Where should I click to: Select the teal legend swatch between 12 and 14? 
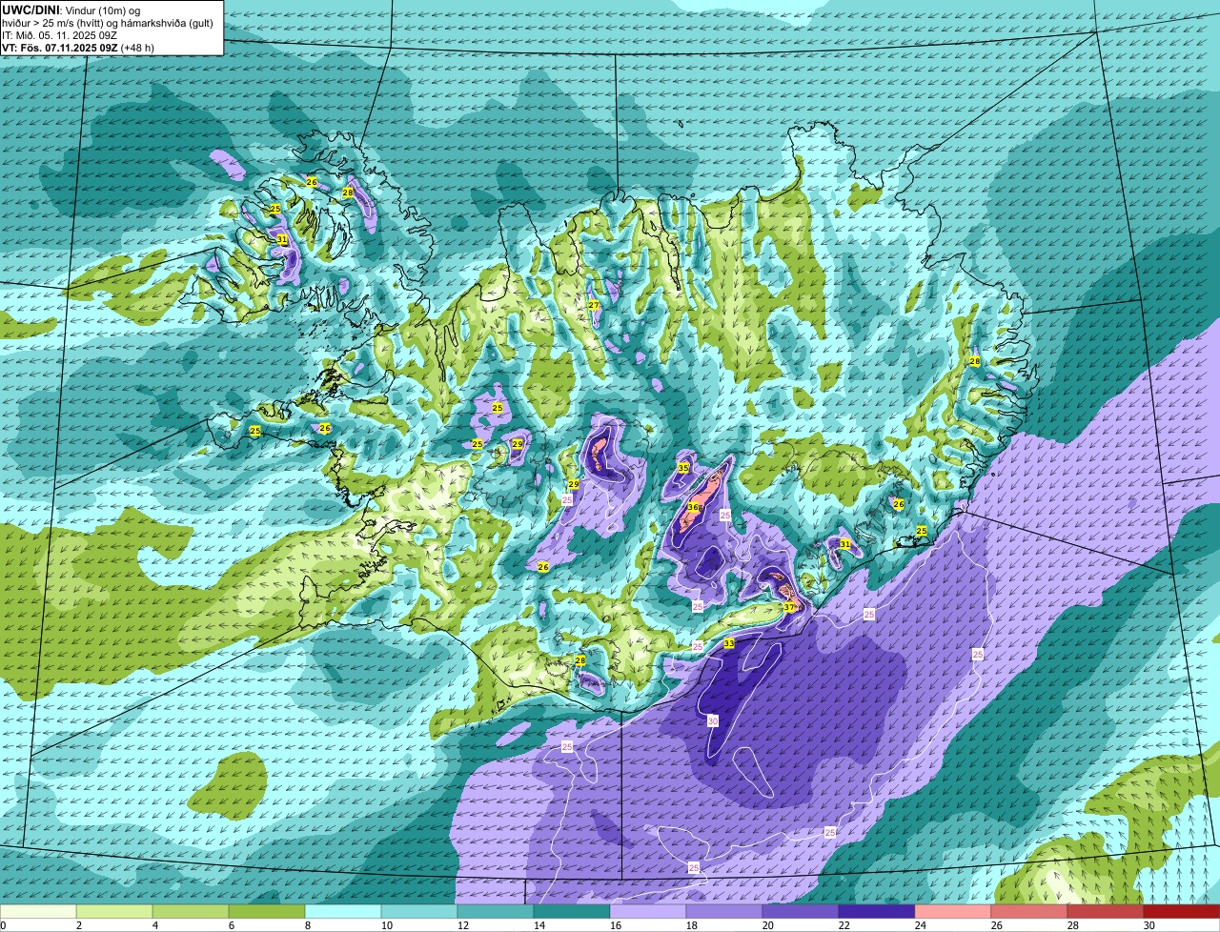pos(496,911)
